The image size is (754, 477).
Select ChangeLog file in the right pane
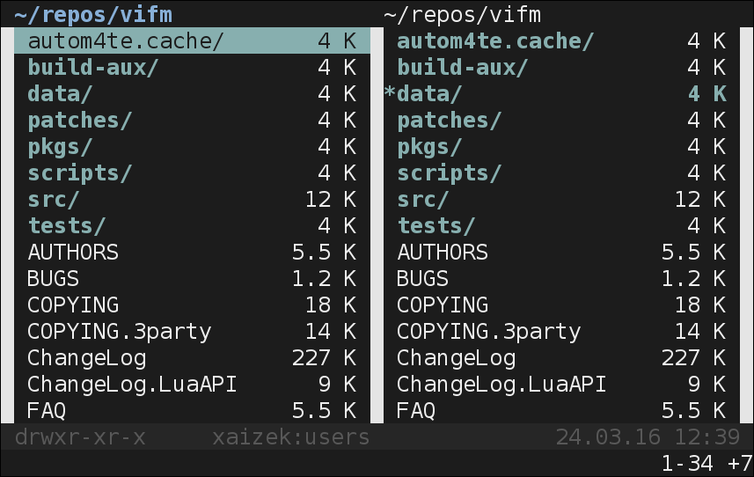(561, 357)
